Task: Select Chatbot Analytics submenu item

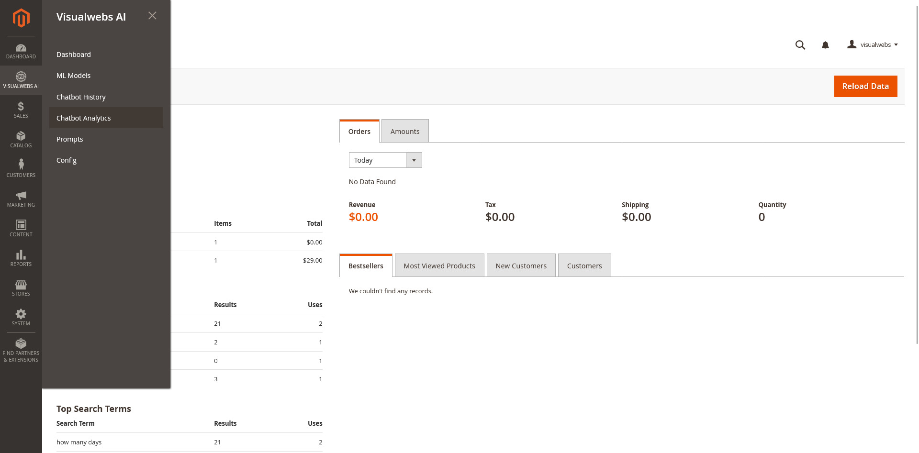Action: tap(106, 118)
